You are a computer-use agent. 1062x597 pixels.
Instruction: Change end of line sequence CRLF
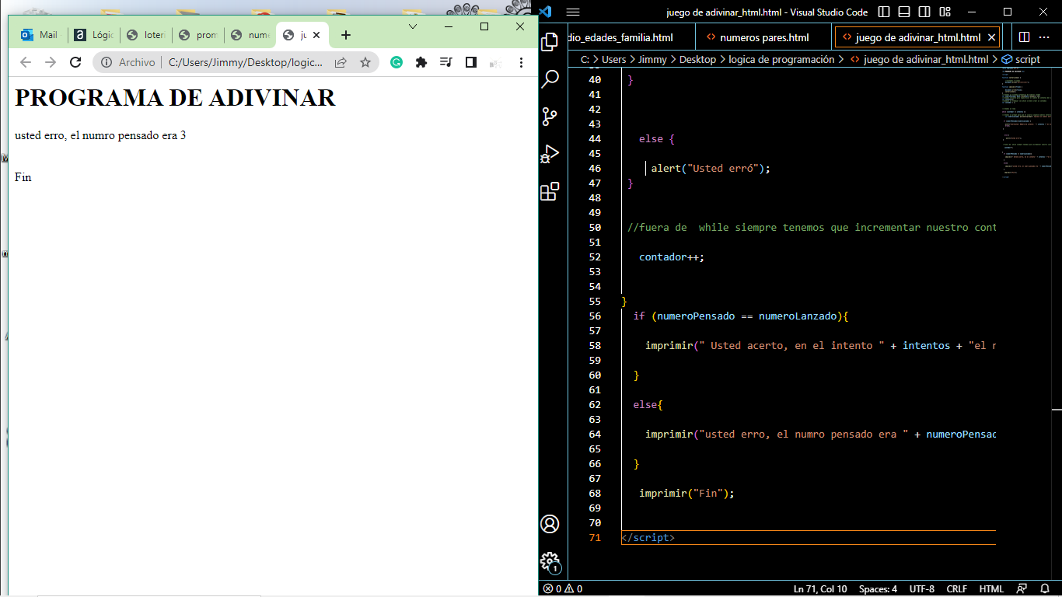coord(956,589)
